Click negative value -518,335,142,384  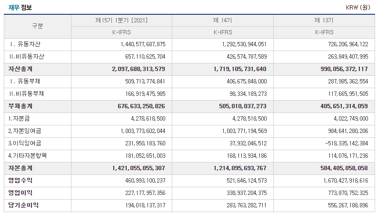(x=347, y=143)
